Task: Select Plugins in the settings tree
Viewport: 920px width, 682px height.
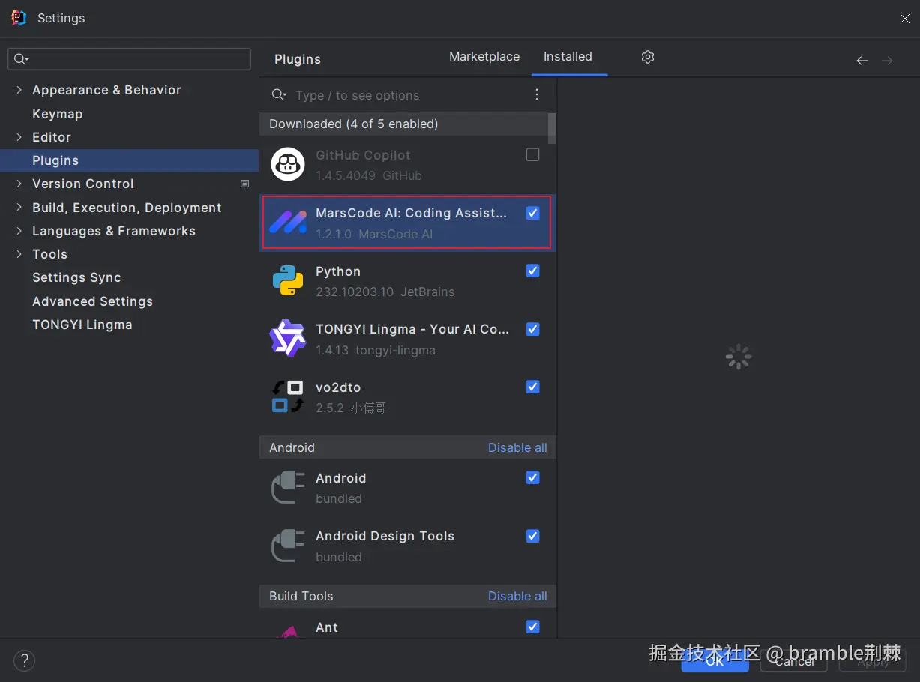Action: pos(129,160)
